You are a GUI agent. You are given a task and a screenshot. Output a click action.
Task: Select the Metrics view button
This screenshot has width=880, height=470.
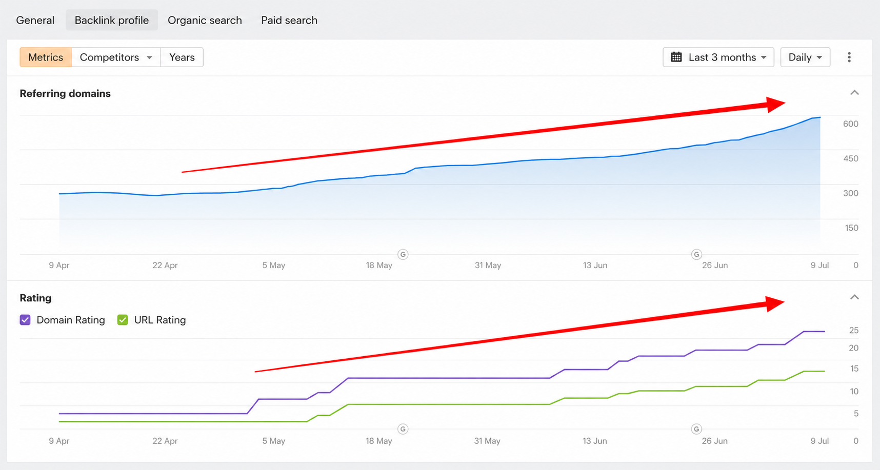(46, 57)
